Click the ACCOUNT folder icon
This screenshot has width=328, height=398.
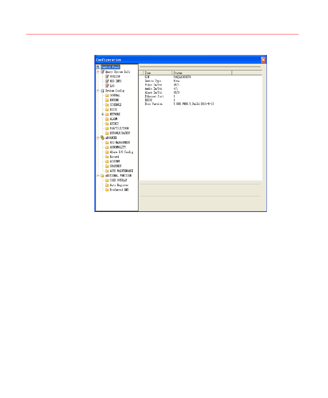coord(107,161)
